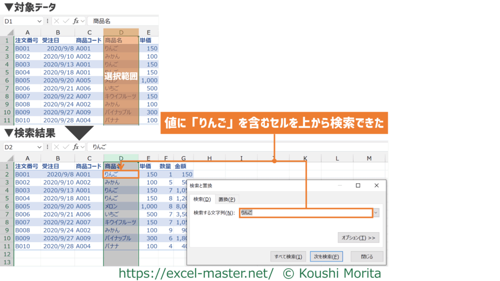Maximize the 検索と置換 dialog window
The image size is (500, 281).
click(x=358, y=185)
